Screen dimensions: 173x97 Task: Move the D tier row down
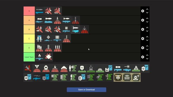147,50
